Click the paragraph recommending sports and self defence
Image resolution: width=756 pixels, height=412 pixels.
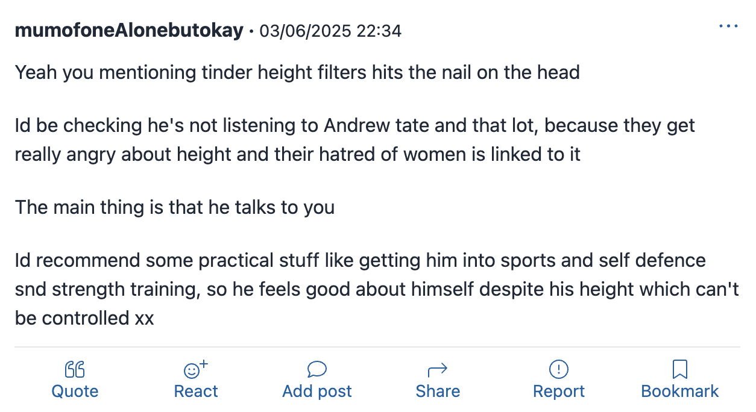click(x=377, y=289)
